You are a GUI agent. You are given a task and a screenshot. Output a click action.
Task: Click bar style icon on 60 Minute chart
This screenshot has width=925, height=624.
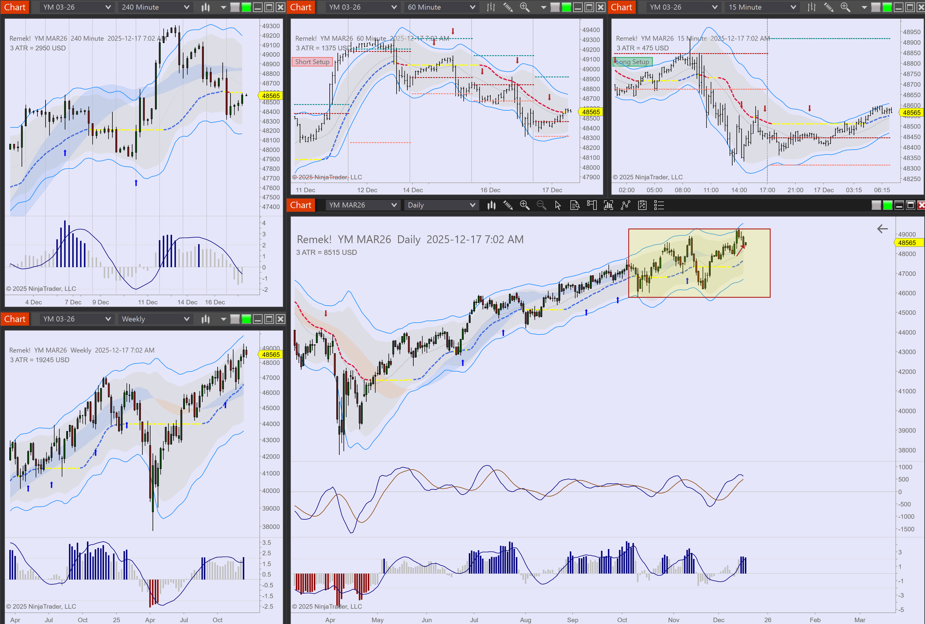tap(491, 7)
